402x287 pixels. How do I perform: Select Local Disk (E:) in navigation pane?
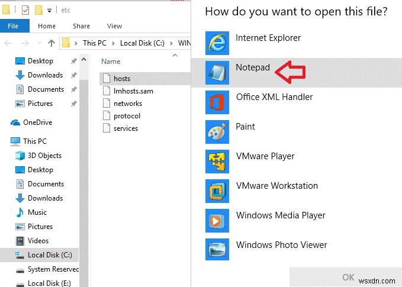click(49, 283)
